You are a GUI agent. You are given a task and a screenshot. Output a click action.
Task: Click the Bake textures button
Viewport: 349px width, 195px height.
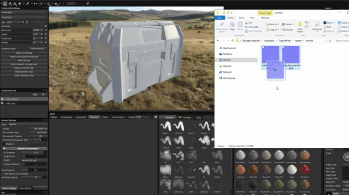[37, 48]
